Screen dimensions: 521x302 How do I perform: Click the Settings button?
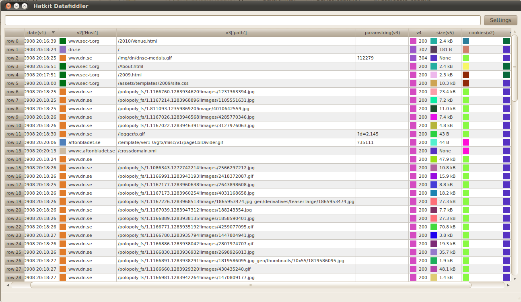click(500, 20)
